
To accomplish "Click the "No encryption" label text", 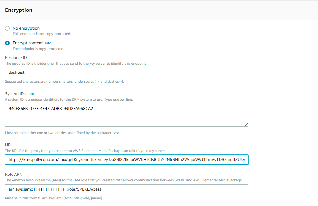I will click(x=26, y=28).
